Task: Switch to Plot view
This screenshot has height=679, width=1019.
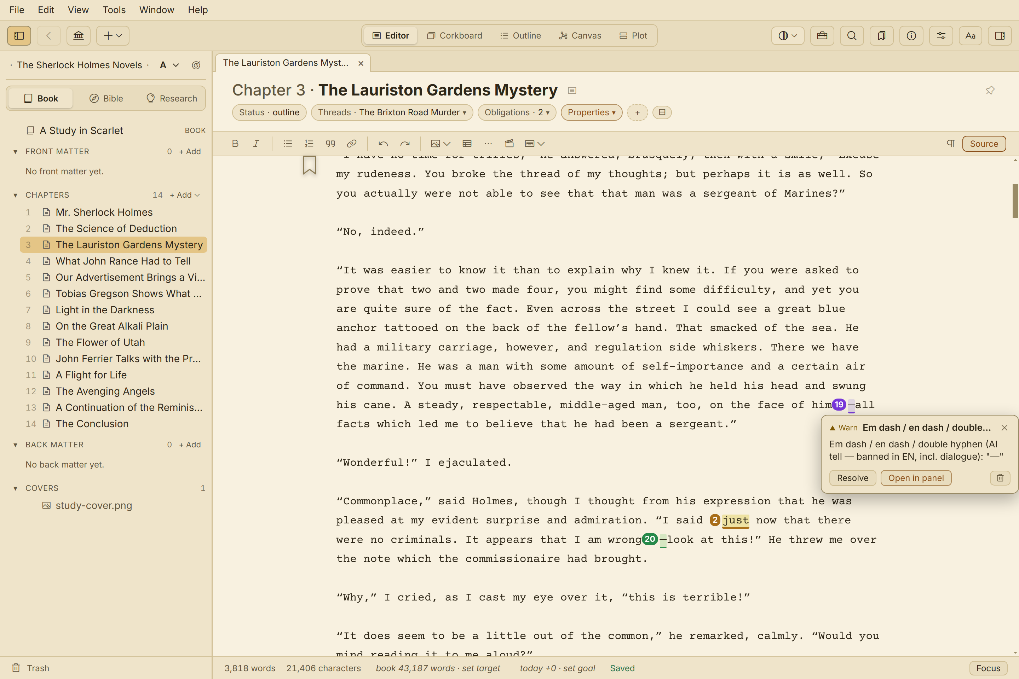Action: pyautogui.click(x=633, y=35)
